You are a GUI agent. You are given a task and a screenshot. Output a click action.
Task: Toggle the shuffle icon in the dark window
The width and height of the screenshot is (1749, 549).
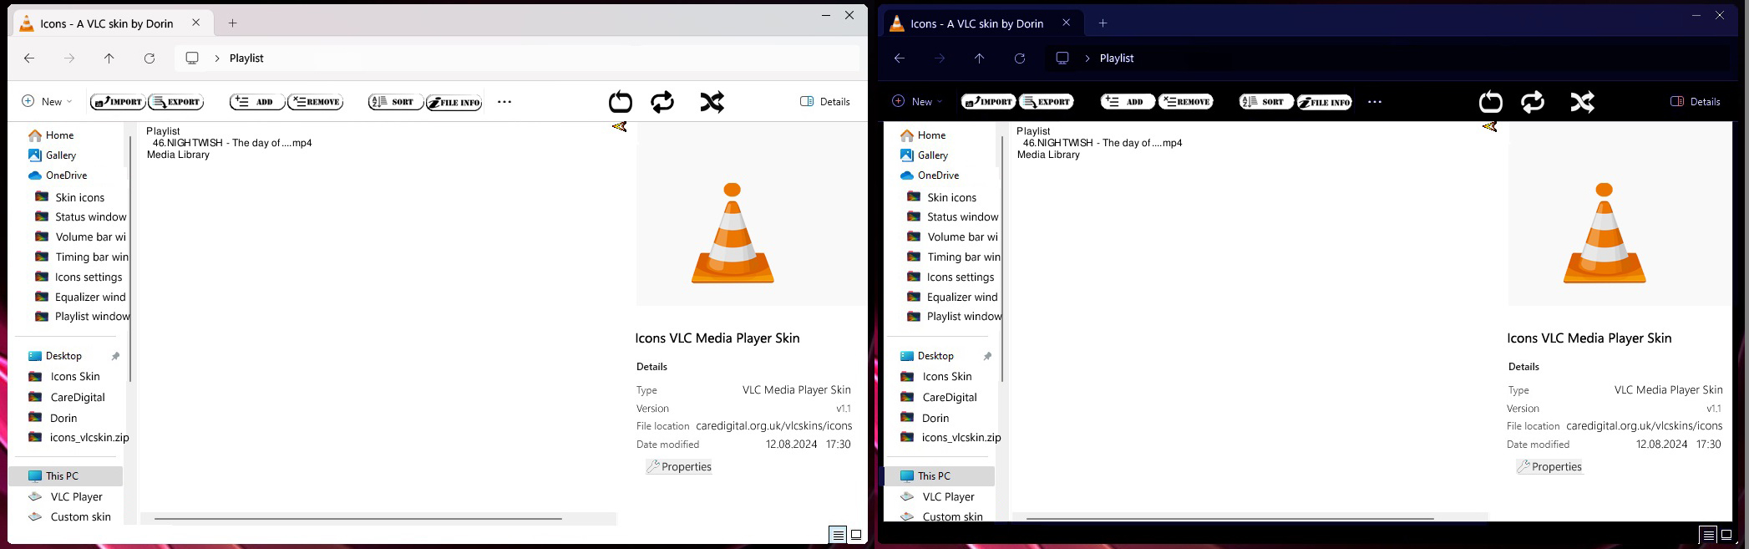[1582, 102]
